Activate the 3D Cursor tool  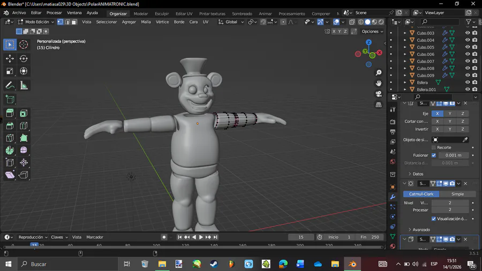(24, 44)
